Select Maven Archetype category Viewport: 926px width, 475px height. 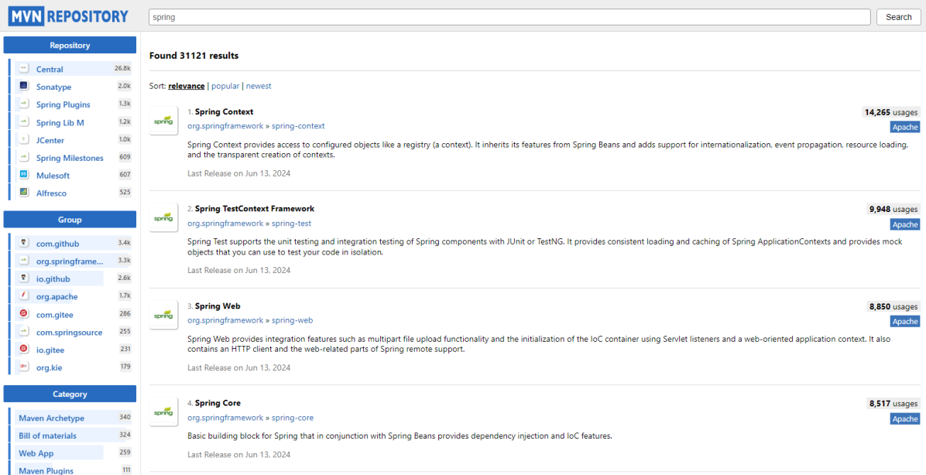tap(51, 418)
